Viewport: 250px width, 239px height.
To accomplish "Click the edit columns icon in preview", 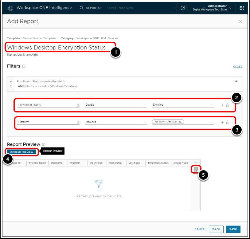I will [x=196, y=169].
